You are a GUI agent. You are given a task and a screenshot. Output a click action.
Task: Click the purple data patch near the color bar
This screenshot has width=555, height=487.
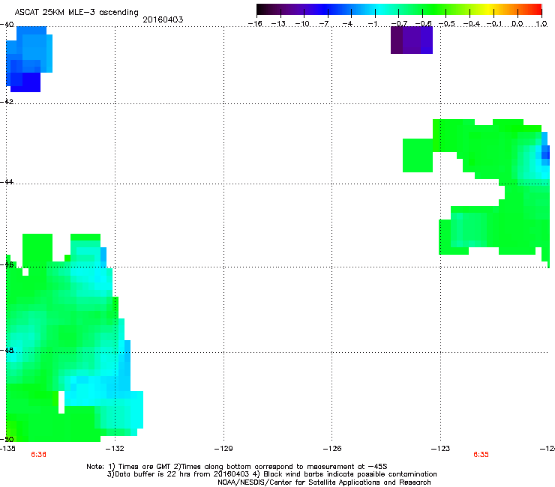point(412,40)
